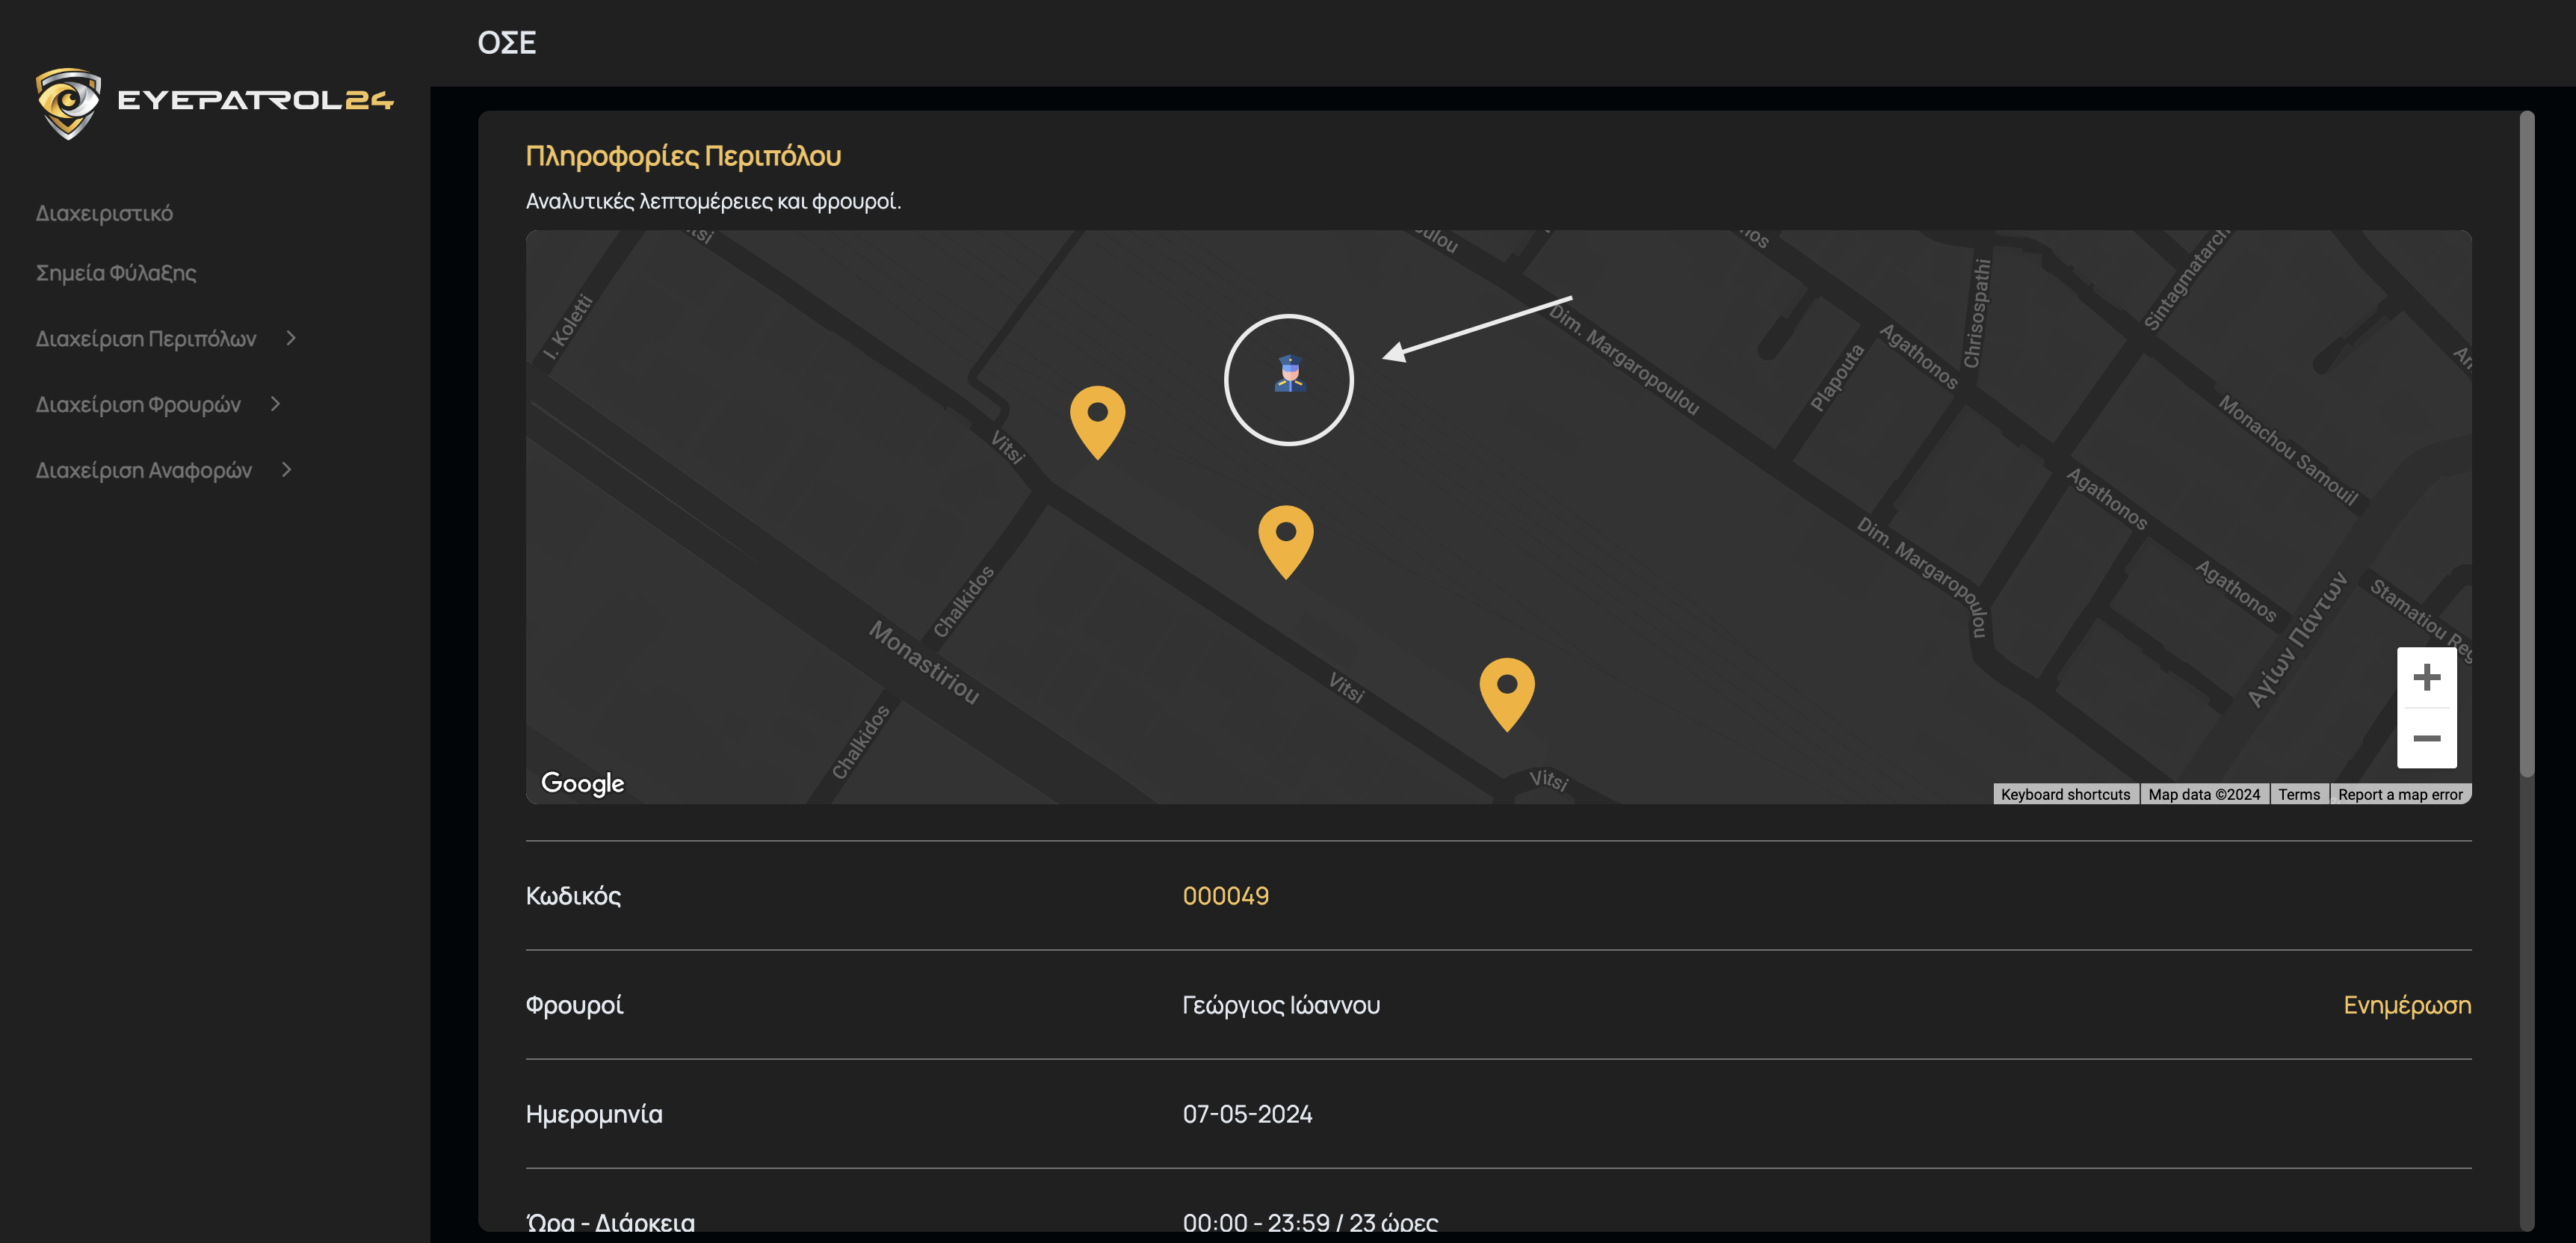This screenshot has width=2576, height=1243.
Task: Open the map Terms link
Action: pos(2298,795)
